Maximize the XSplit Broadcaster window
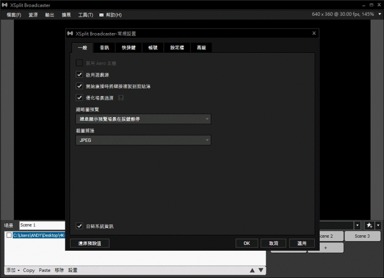This screenshot has height=278, width=384. [371, 5]
